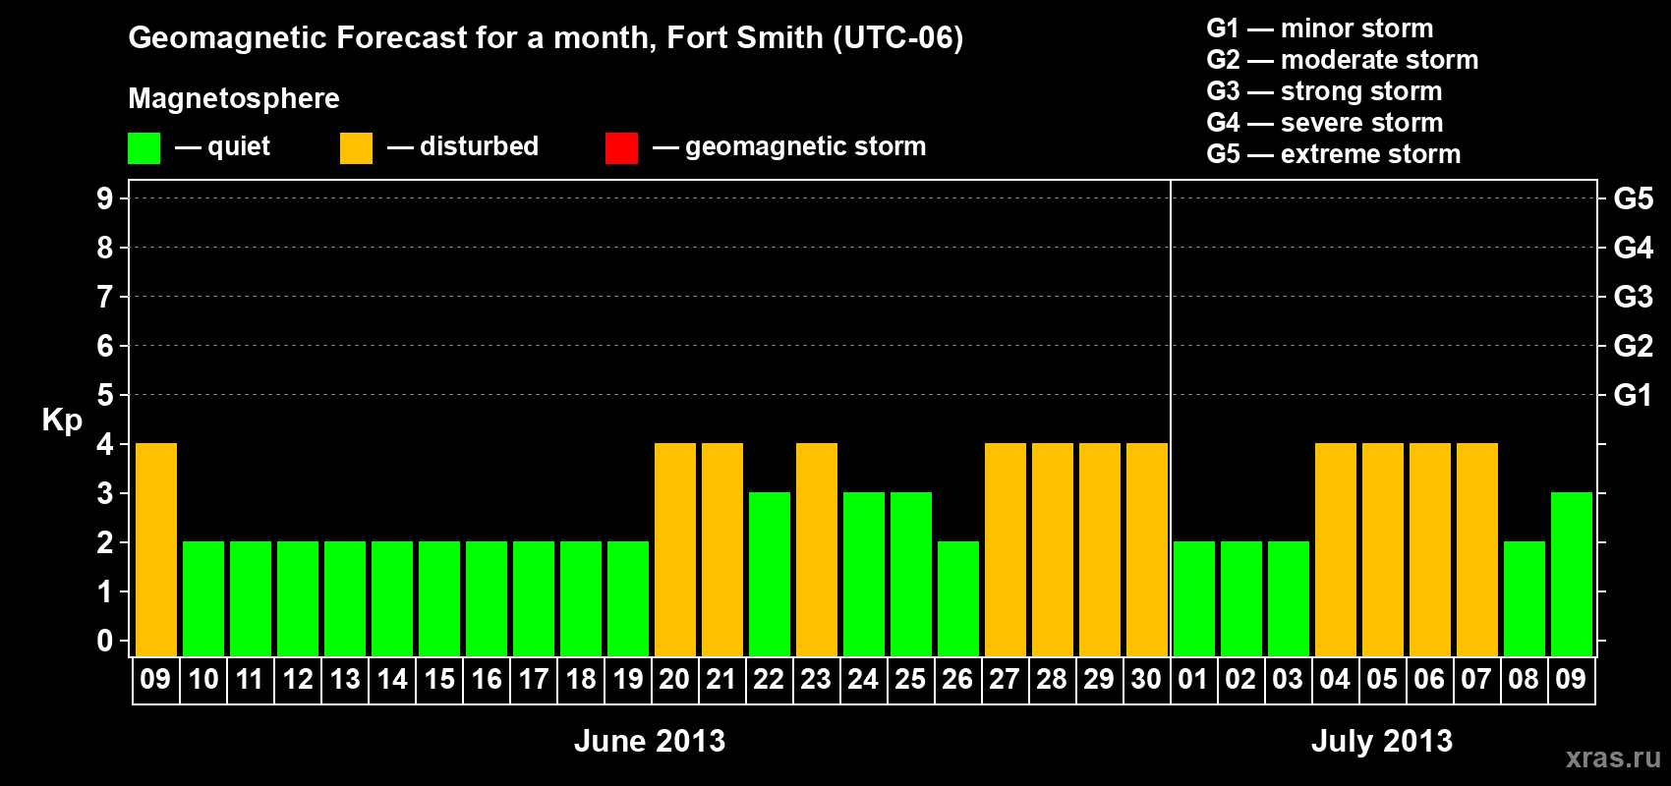Click the green quiet legend swatch
The image size is (1671, 786).
coord(144,148)
